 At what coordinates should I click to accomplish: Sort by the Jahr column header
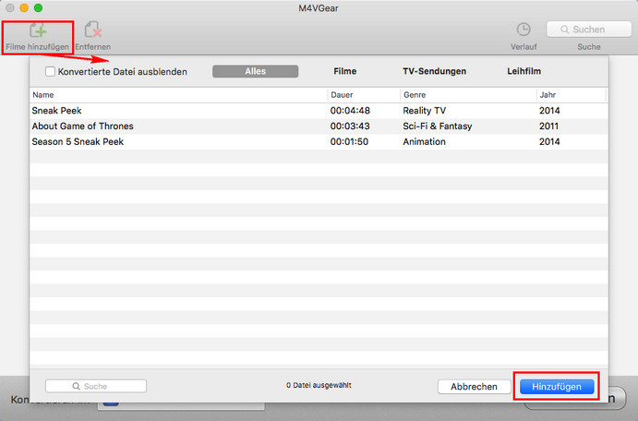(572, 95)
